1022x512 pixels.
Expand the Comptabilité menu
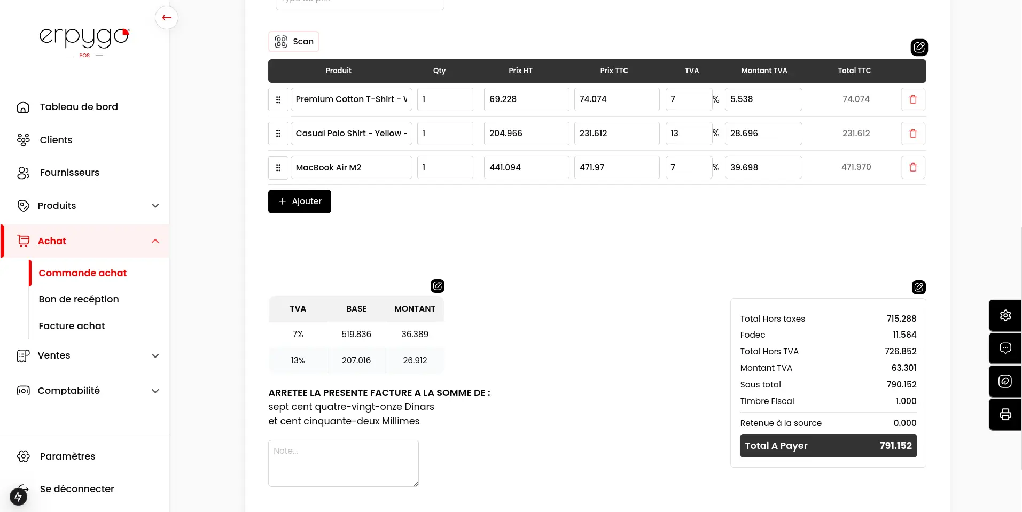(155, 391)
